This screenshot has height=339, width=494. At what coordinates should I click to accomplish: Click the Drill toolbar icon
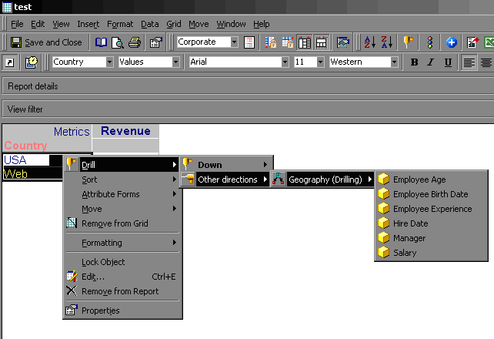[x=408, y=42]
